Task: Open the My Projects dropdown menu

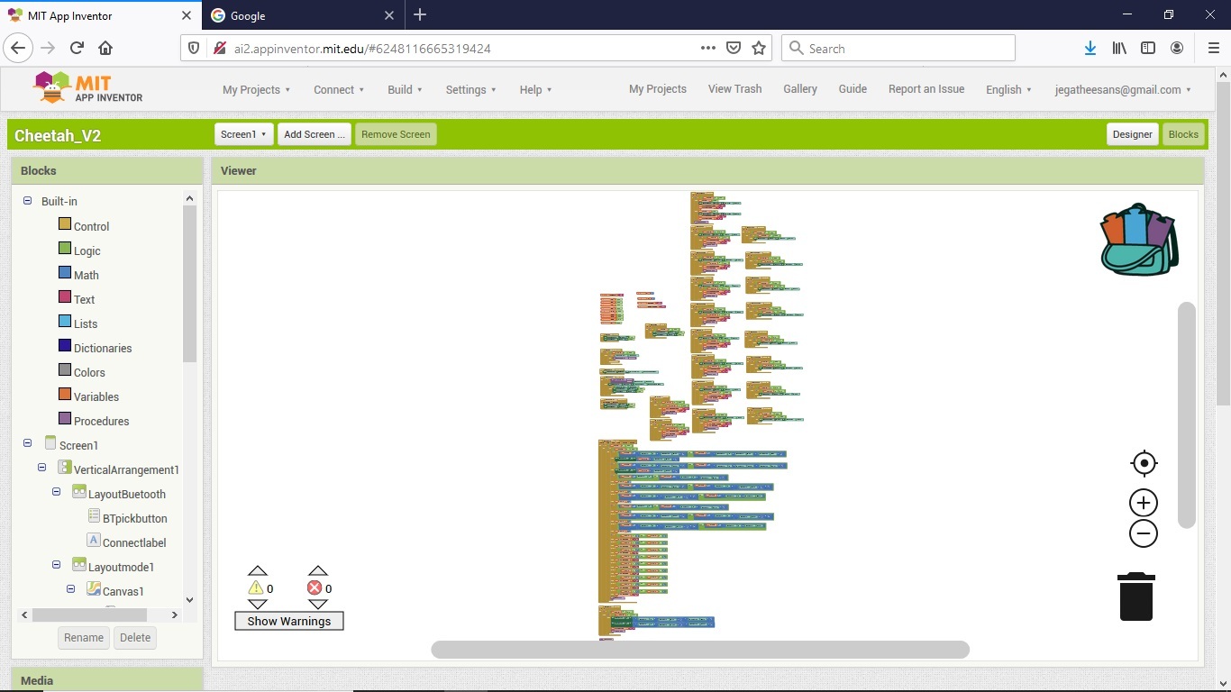Action: [x=256, y=89]
